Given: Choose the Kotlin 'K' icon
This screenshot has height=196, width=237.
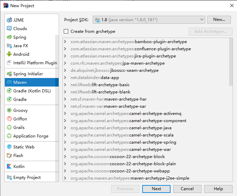Looking at the screenshot, I should [9, 166].
